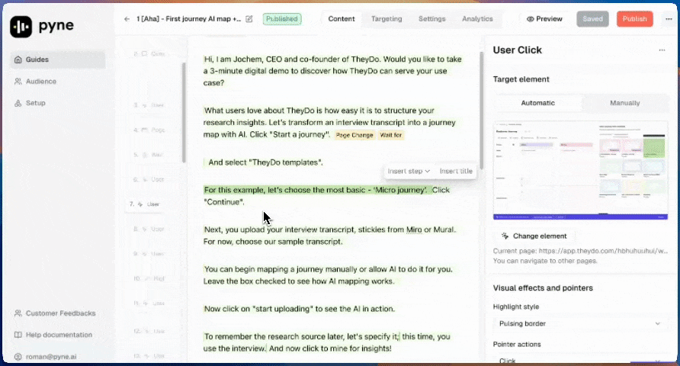Screen dimensions: 680x366
Task: Click the target element screenshot thumbnail
Action: 580,171
